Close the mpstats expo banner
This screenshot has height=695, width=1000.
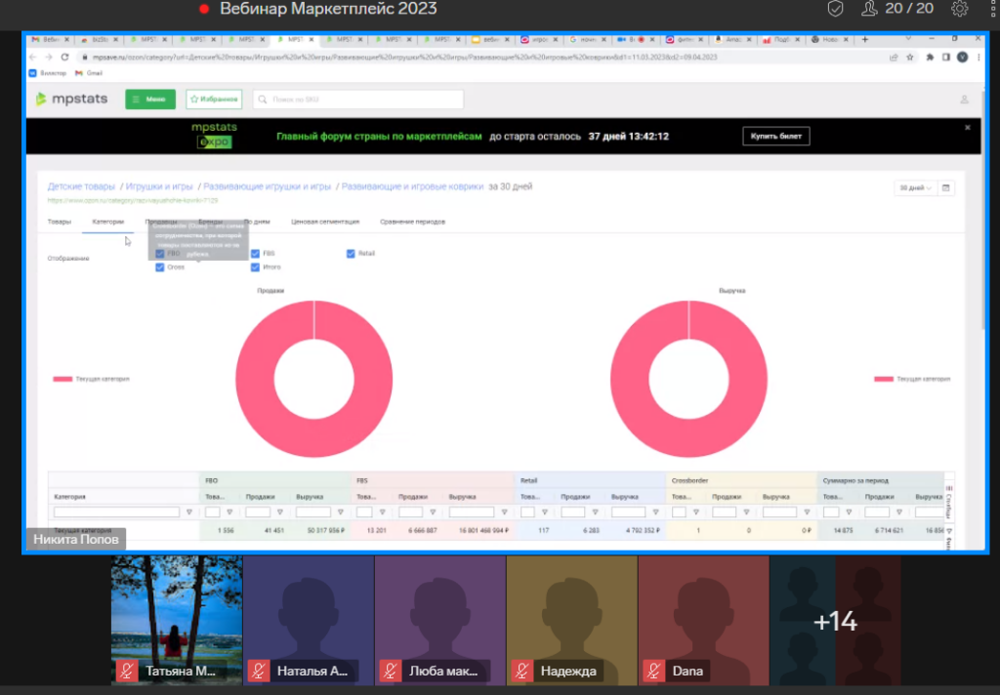click(x=968, y=128)
